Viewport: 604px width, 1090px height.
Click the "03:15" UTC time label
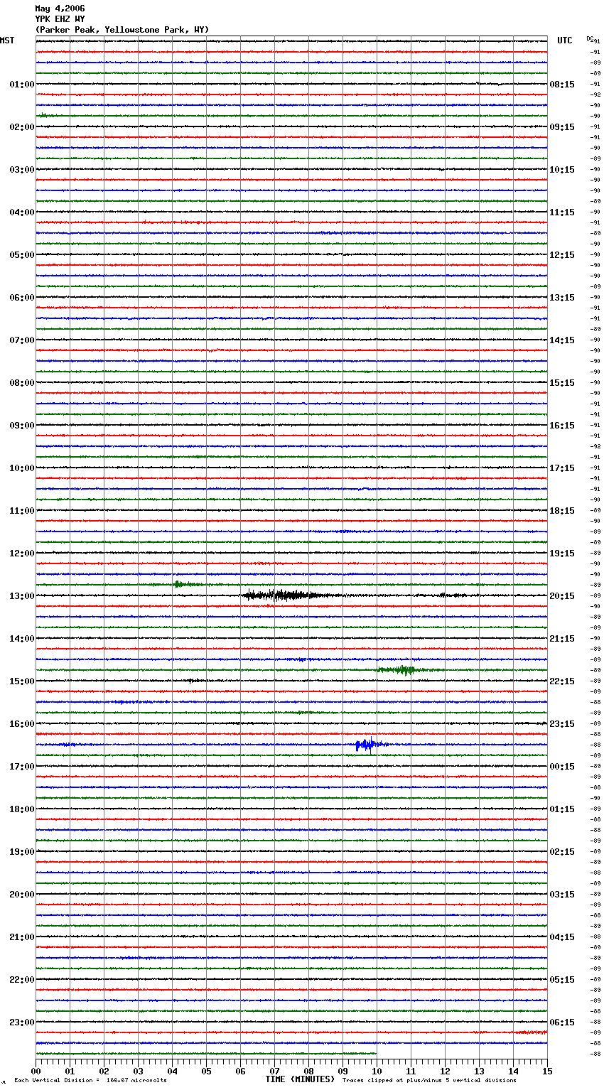562,895
